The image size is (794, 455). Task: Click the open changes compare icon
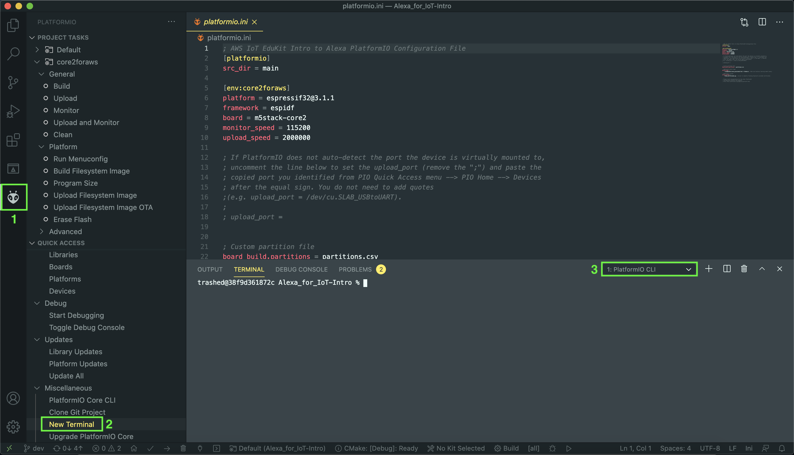pos(744,22)
